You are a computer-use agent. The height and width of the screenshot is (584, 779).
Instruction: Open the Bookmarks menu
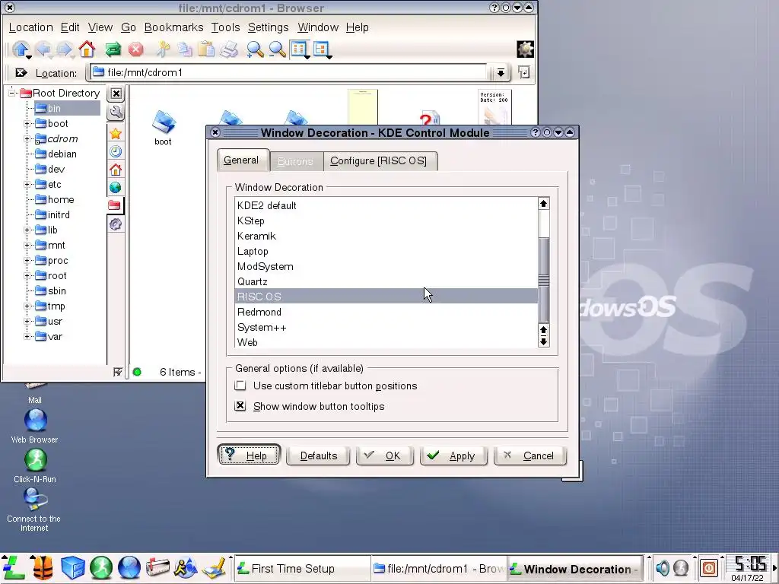coord(174,27)
